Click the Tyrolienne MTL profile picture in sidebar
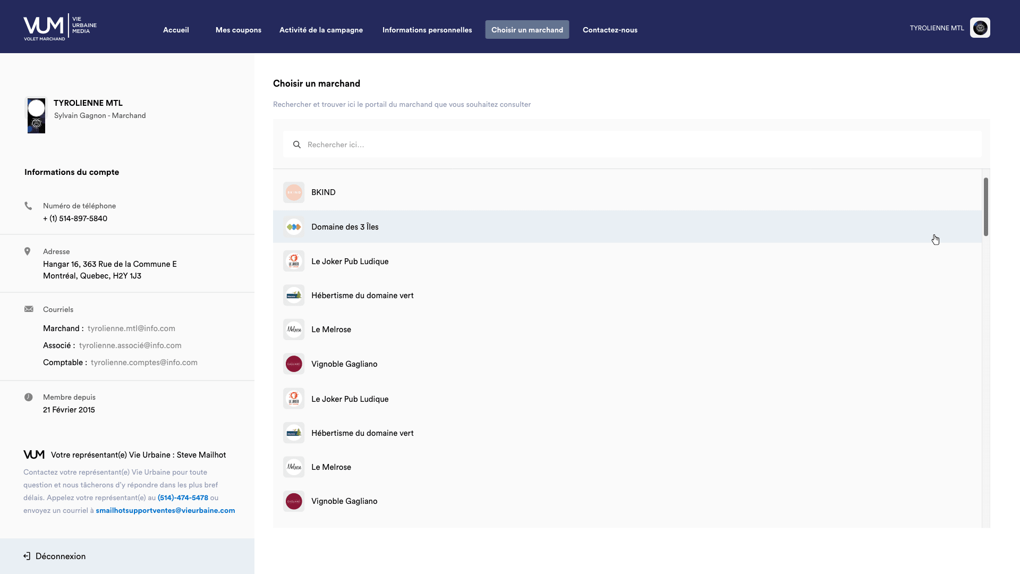 pos(36,115)
